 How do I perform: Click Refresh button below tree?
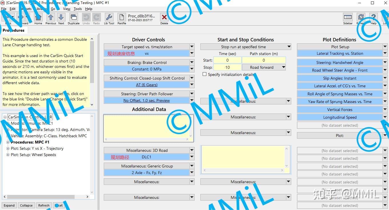pyautogui.click(x=44, y=205)
